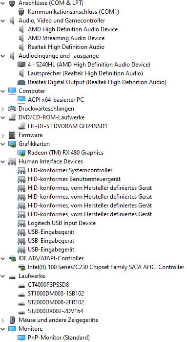Collapse Audio, Video und Gamecontroller category
Viewport: 187px width, 342px height.
click(3, 21)
